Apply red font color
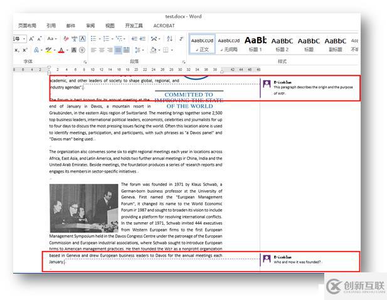Screen dimensions: 387x300 [x=61, y=50]
